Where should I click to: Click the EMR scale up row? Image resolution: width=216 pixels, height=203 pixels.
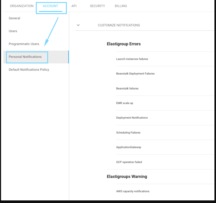pyautogui.click(x=125, y=103)
